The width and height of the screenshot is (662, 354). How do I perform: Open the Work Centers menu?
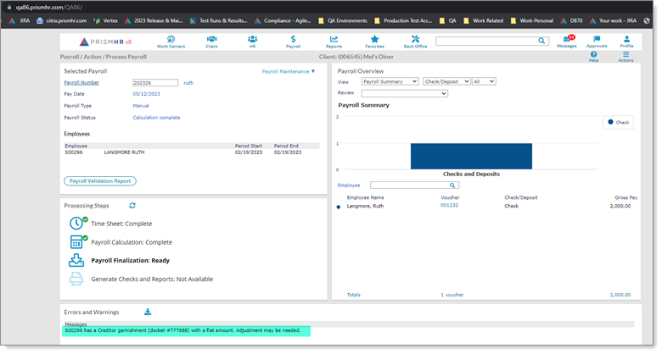tap(171, 41)
